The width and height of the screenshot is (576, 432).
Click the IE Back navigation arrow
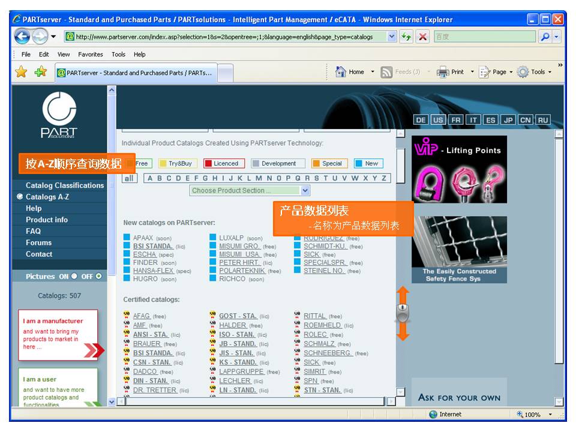coord(22,37)
